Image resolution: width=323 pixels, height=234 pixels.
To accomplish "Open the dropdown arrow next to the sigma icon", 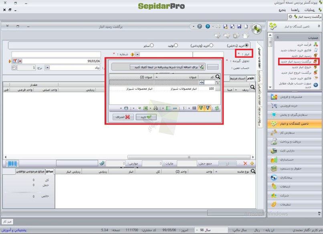I will 189,108.
